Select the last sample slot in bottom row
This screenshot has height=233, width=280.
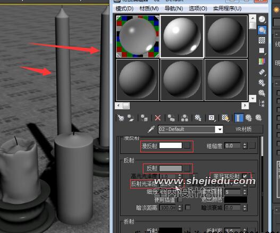226,80
